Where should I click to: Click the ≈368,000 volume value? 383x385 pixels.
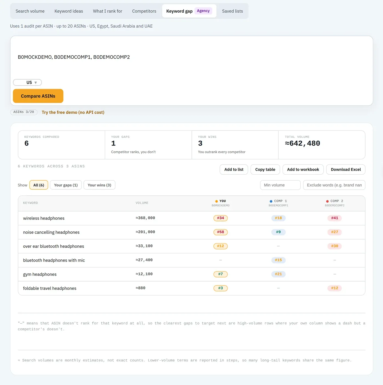pos(145,218)
